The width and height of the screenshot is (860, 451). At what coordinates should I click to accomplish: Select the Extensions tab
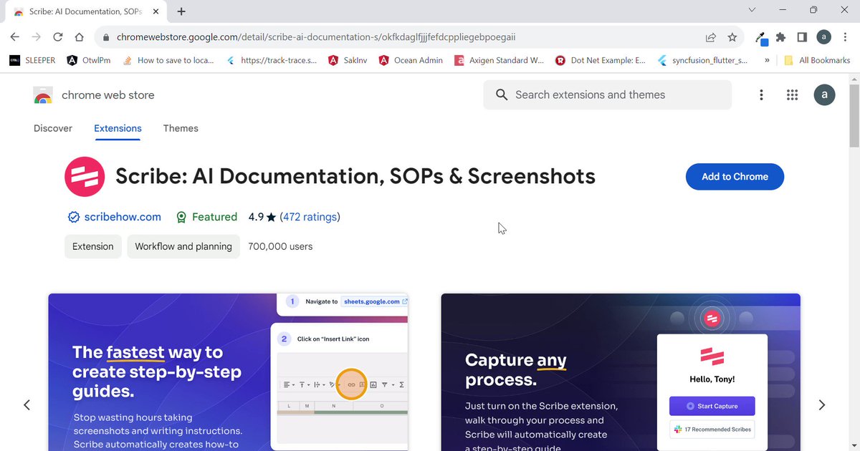(118, 128)
